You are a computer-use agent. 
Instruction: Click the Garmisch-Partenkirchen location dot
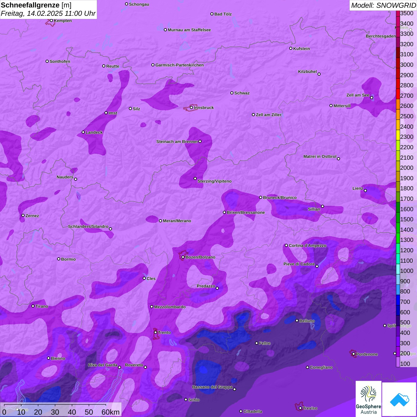153,65
